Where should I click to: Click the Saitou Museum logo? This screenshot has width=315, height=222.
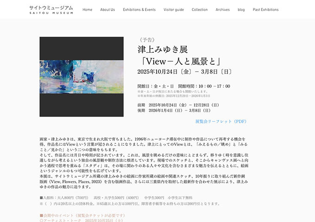click(51, 10)
